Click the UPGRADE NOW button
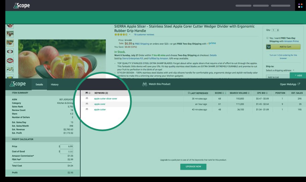Image resolution: width=306 pixels, height=182 pixels. tap(193, 167)
